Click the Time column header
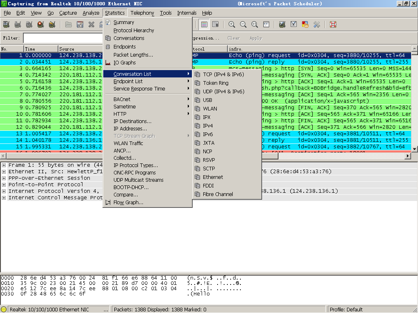418x313 pixels. (41, 49)
